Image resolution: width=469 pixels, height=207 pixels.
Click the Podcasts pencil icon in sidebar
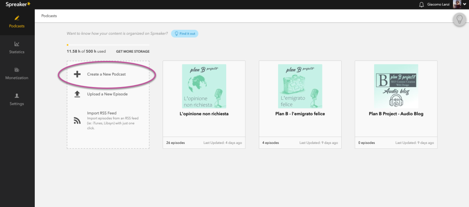(x=17, y=18)
